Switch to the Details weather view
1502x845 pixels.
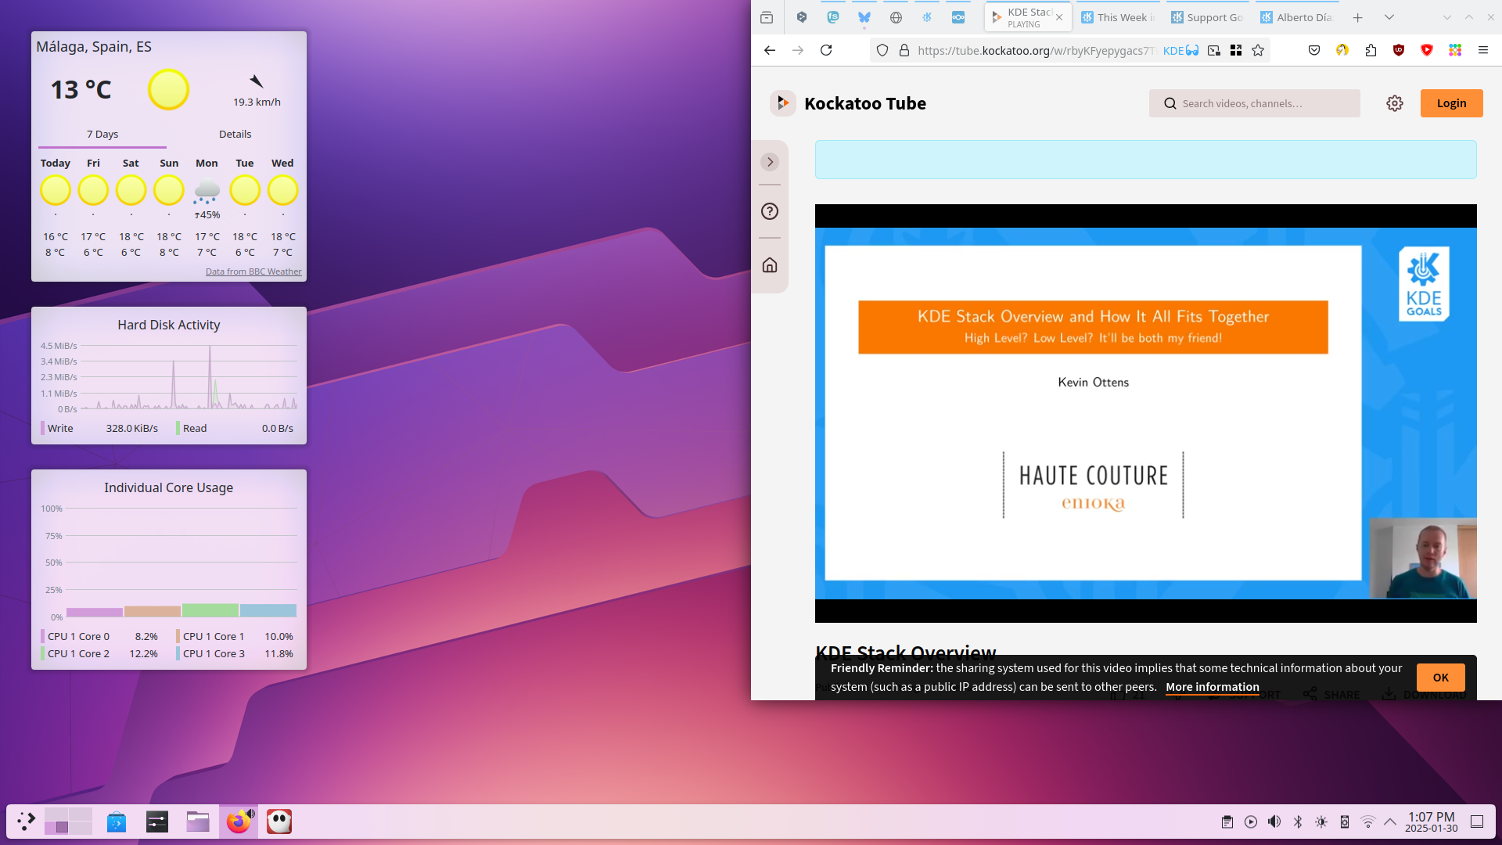(x=233, y=133)
